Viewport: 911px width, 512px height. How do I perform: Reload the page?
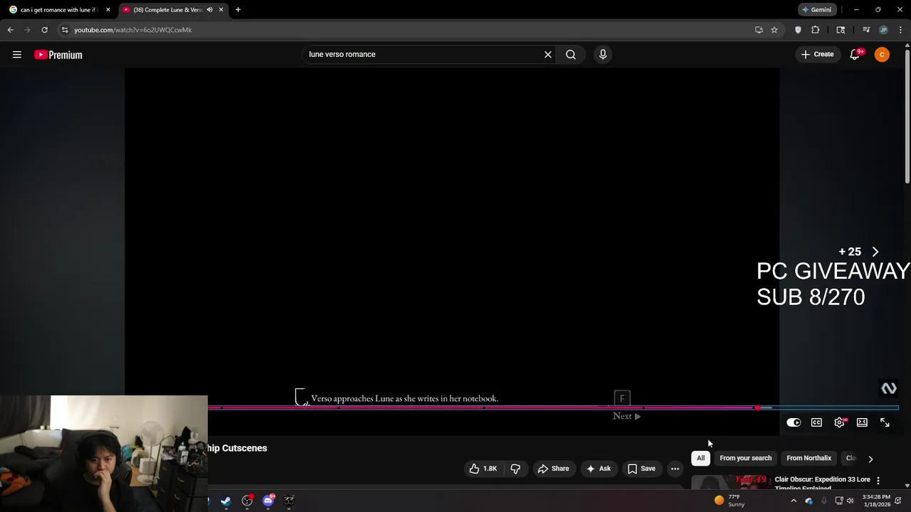coord(44,30)
